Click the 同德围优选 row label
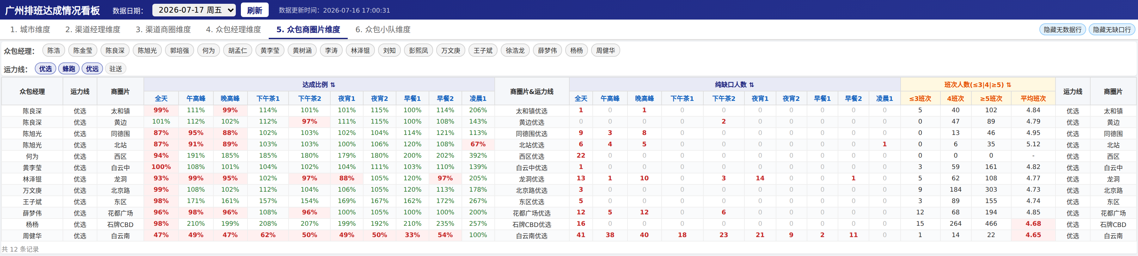1138x256 pixels. pos(532,133)
